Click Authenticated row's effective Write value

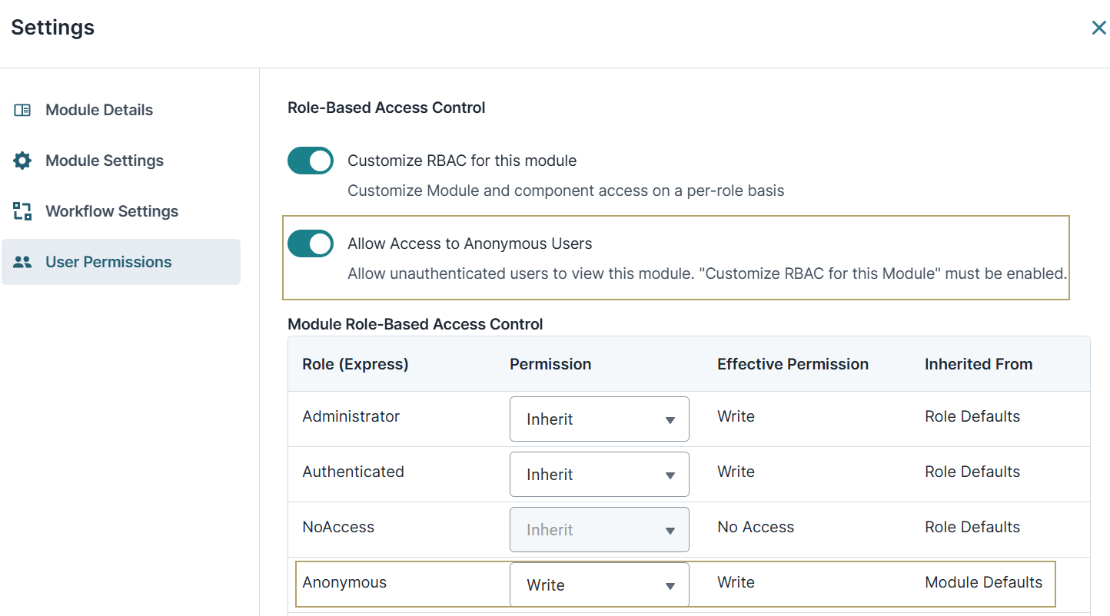[x=736, y=472]
